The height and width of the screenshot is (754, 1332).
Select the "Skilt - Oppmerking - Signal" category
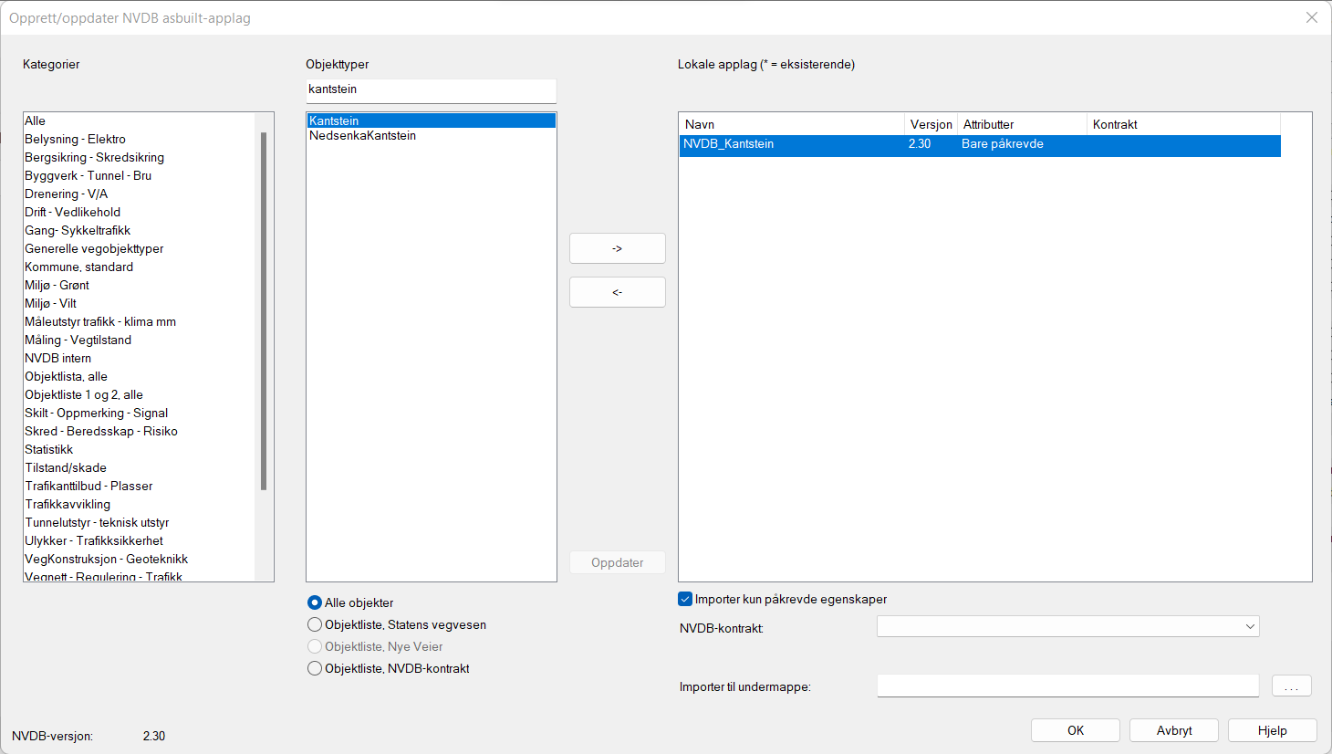pyautogui.click(x=96, y=413)
